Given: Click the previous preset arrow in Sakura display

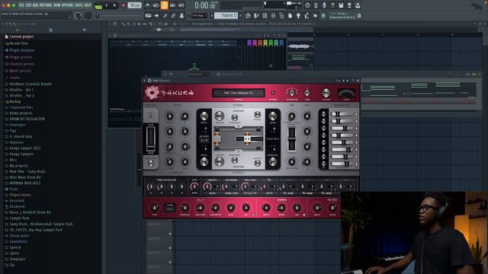Looking at the screenshot, I should (216, 93).
